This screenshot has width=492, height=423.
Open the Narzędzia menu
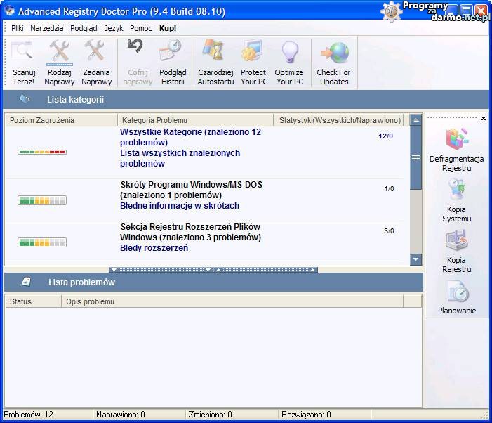(x=47, y=28)
